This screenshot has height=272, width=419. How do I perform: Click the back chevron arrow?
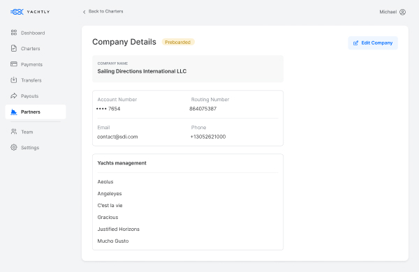(84, 12)
